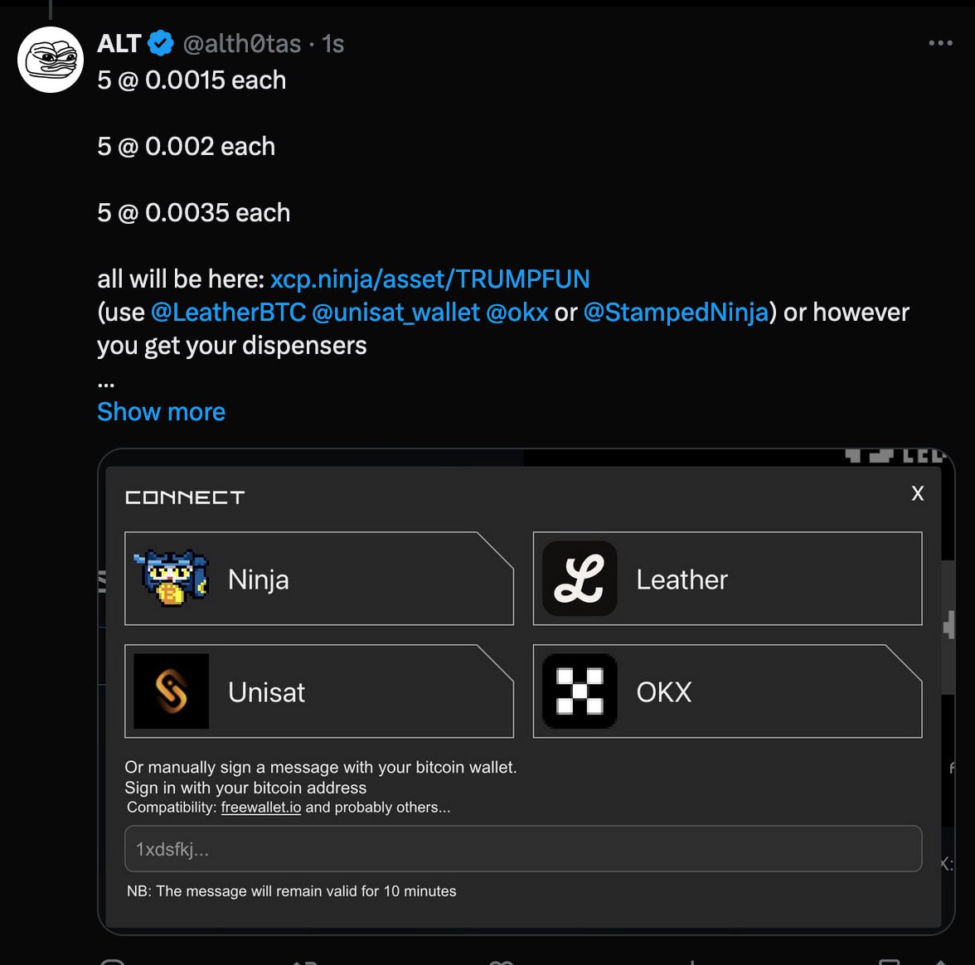The width and height of the screenshot is (975, 965).
Task: Click the @alth0tas handle
Action: [x=241, y=44]
